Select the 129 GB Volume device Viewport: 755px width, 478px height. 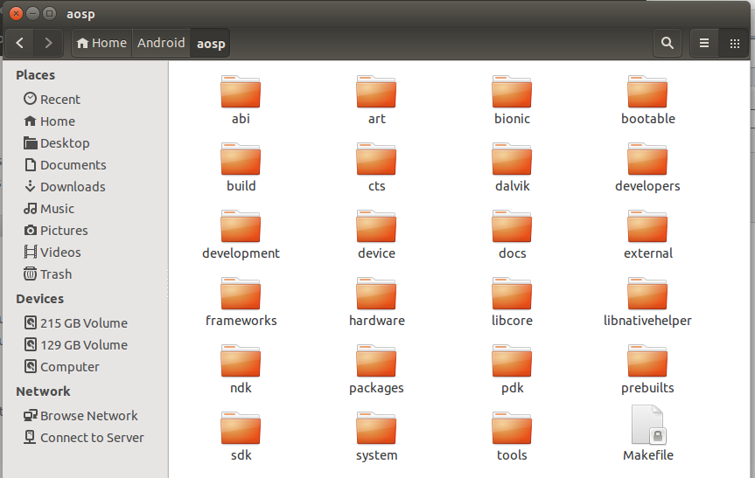75,345
